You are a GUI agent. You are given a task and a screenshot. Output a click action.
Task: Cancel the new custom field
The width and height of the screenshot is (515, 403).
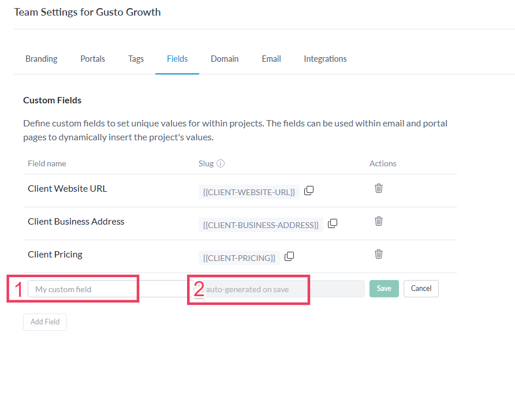[x=421, y=289]
